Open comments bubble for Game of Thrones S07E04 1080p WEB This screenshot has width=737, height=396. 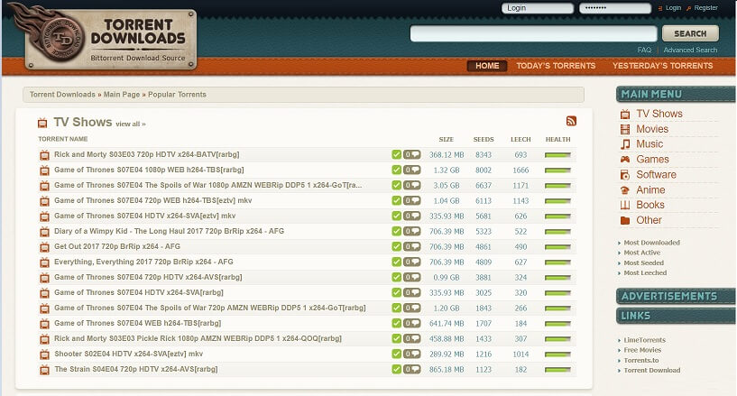(x=411, y=170)
